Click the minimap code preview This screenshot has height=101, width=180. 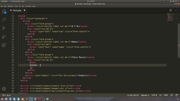(x=172, y=17)
